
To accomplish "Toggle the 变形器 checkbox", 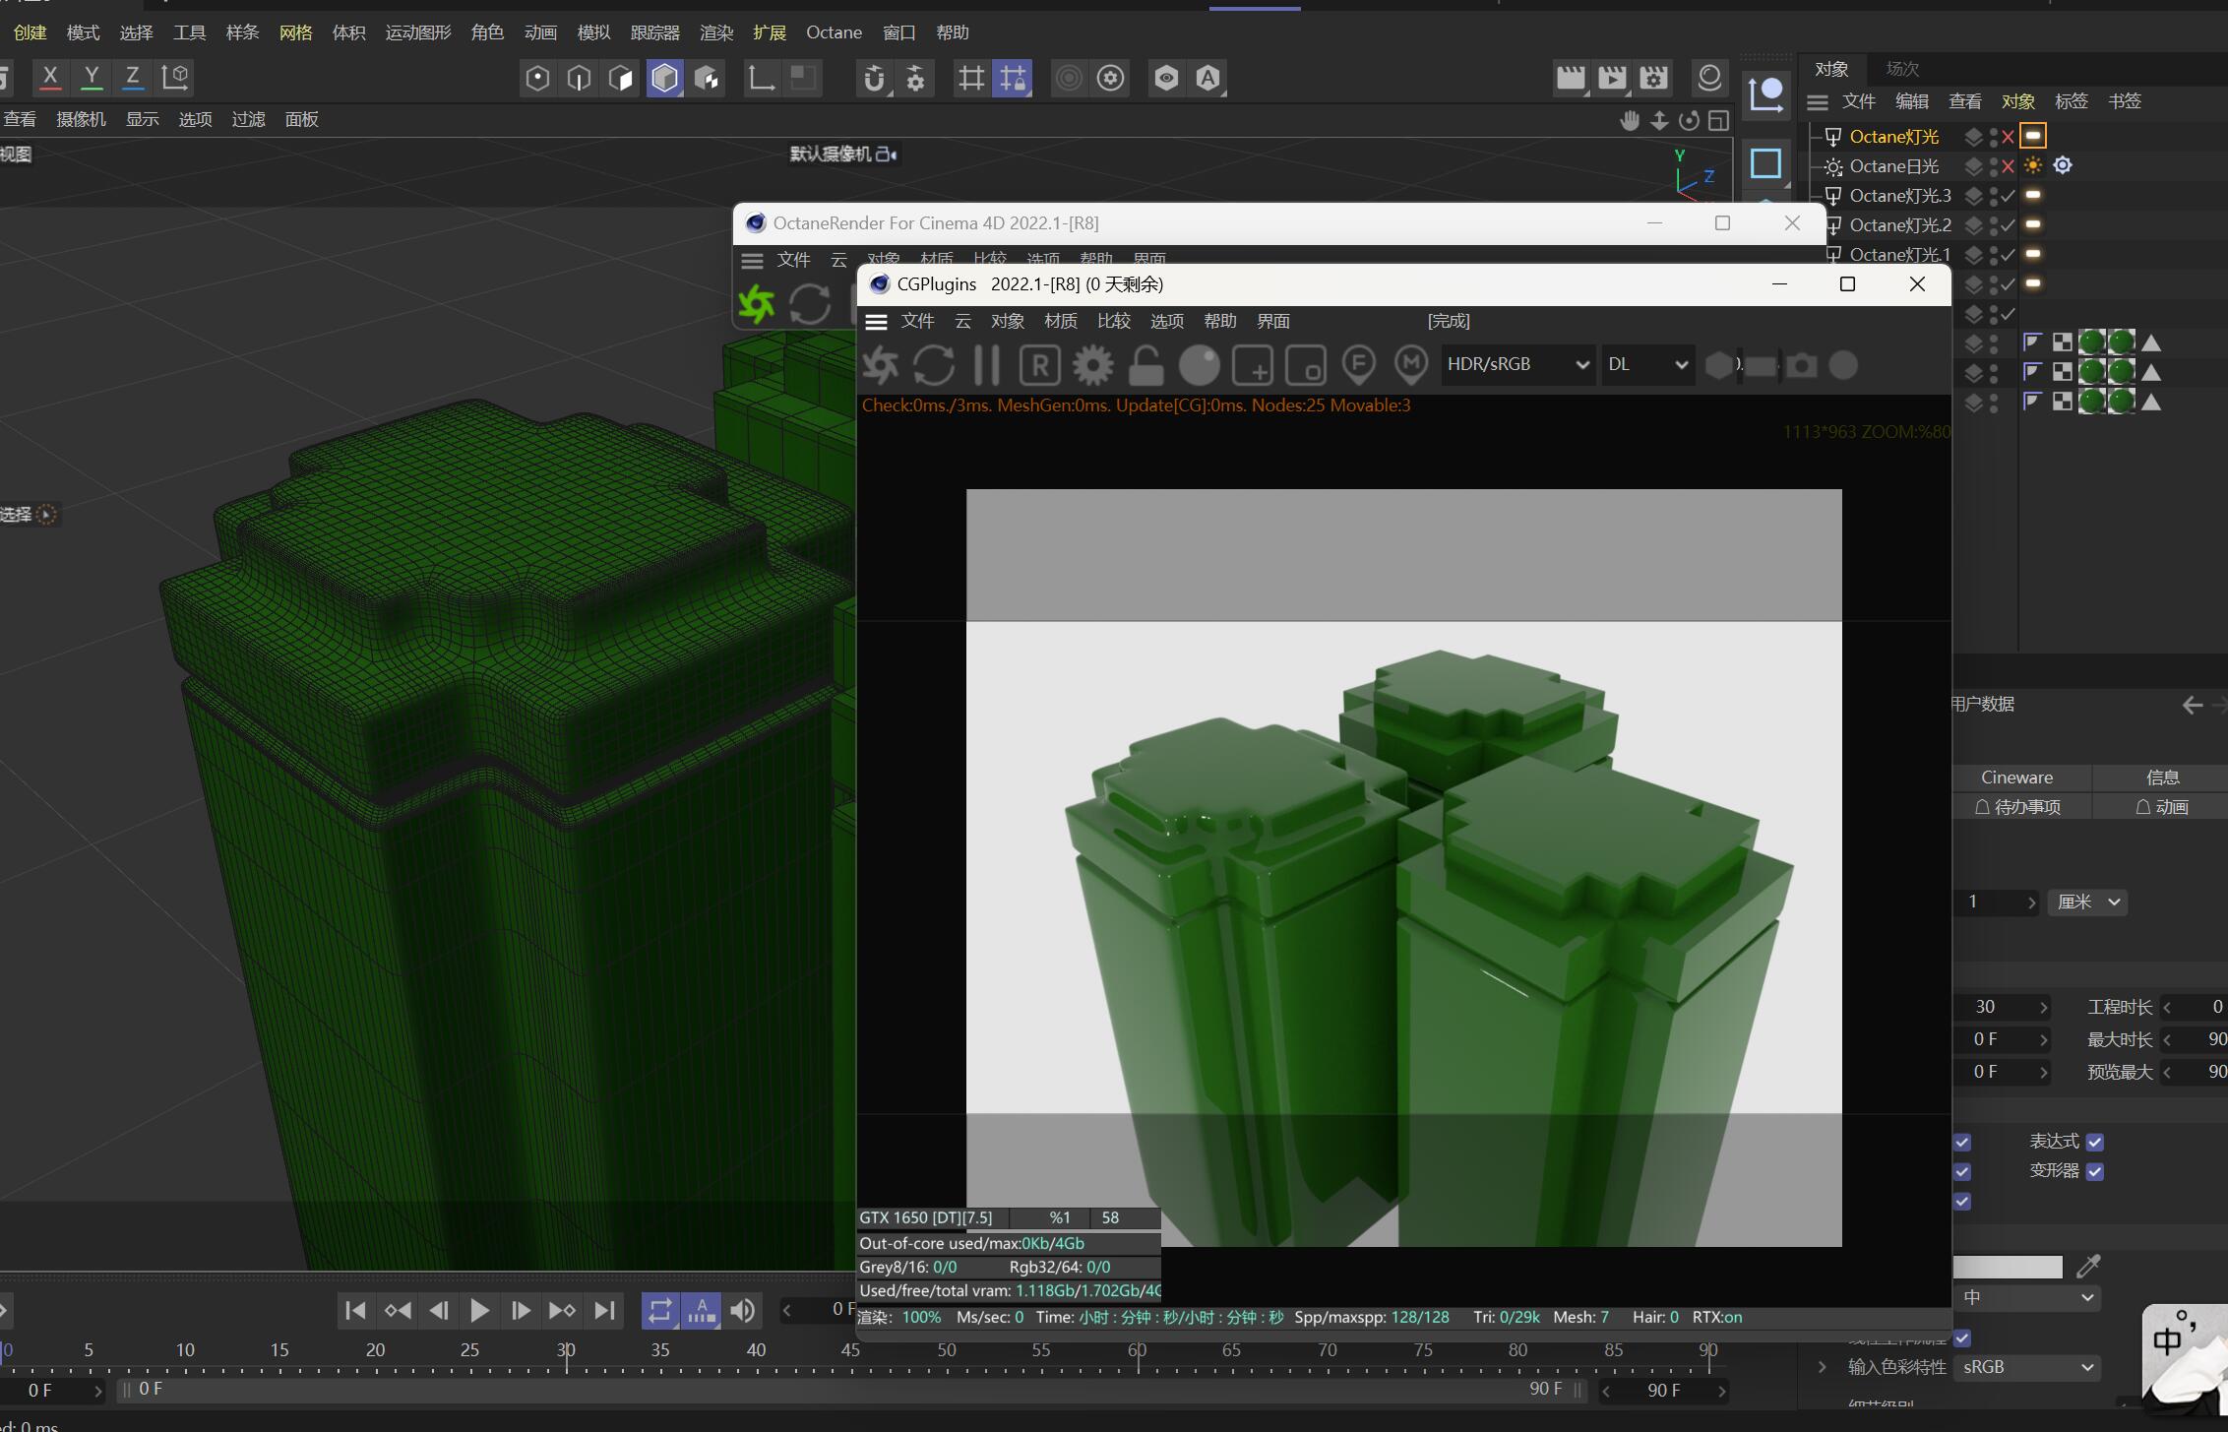I will [2095, 1171].
